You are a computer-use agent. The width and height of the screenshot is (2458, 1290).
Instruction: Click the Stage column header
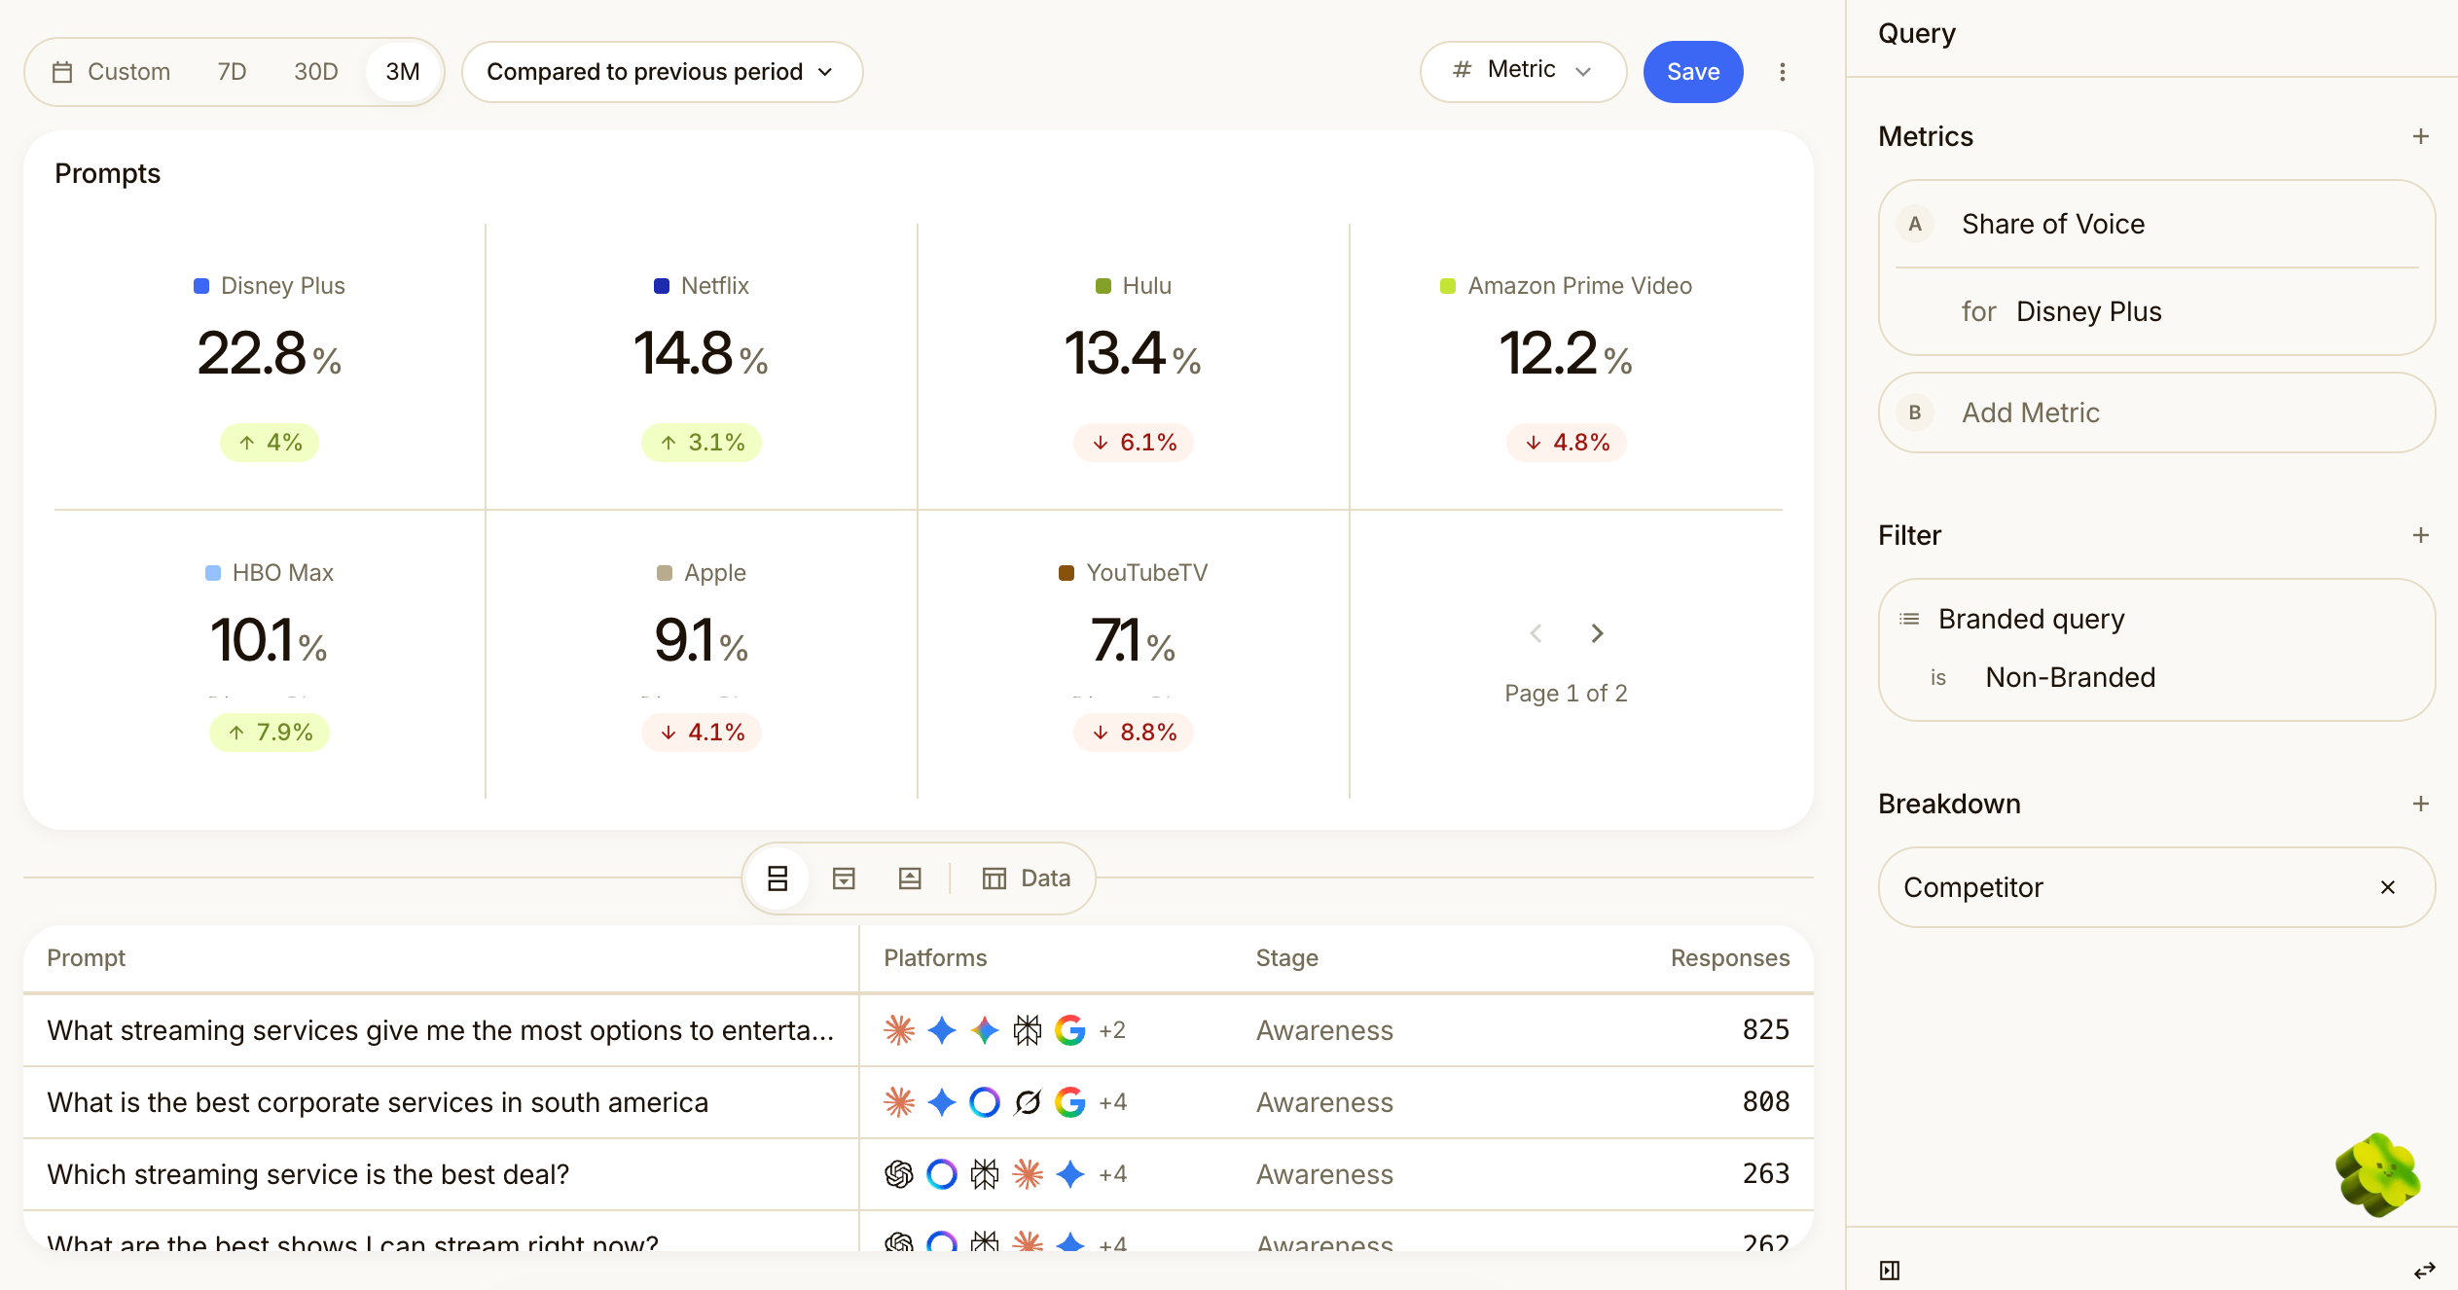[1286, 958]
